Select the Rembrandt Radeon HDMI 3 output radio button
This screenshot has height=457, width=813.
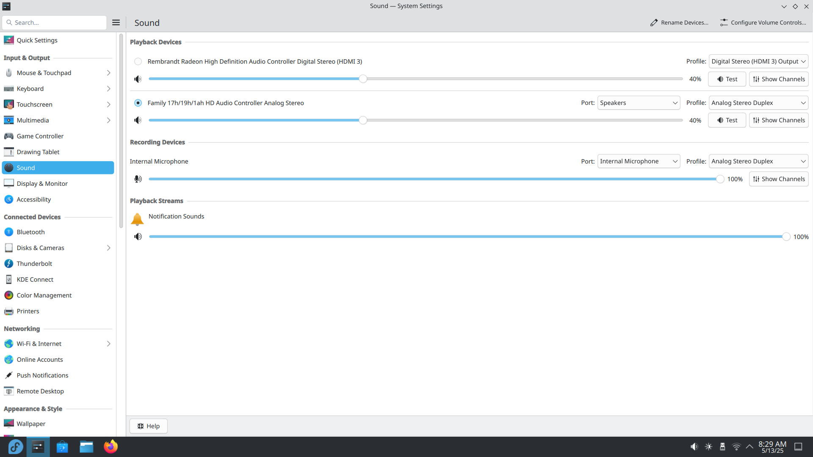138,61
